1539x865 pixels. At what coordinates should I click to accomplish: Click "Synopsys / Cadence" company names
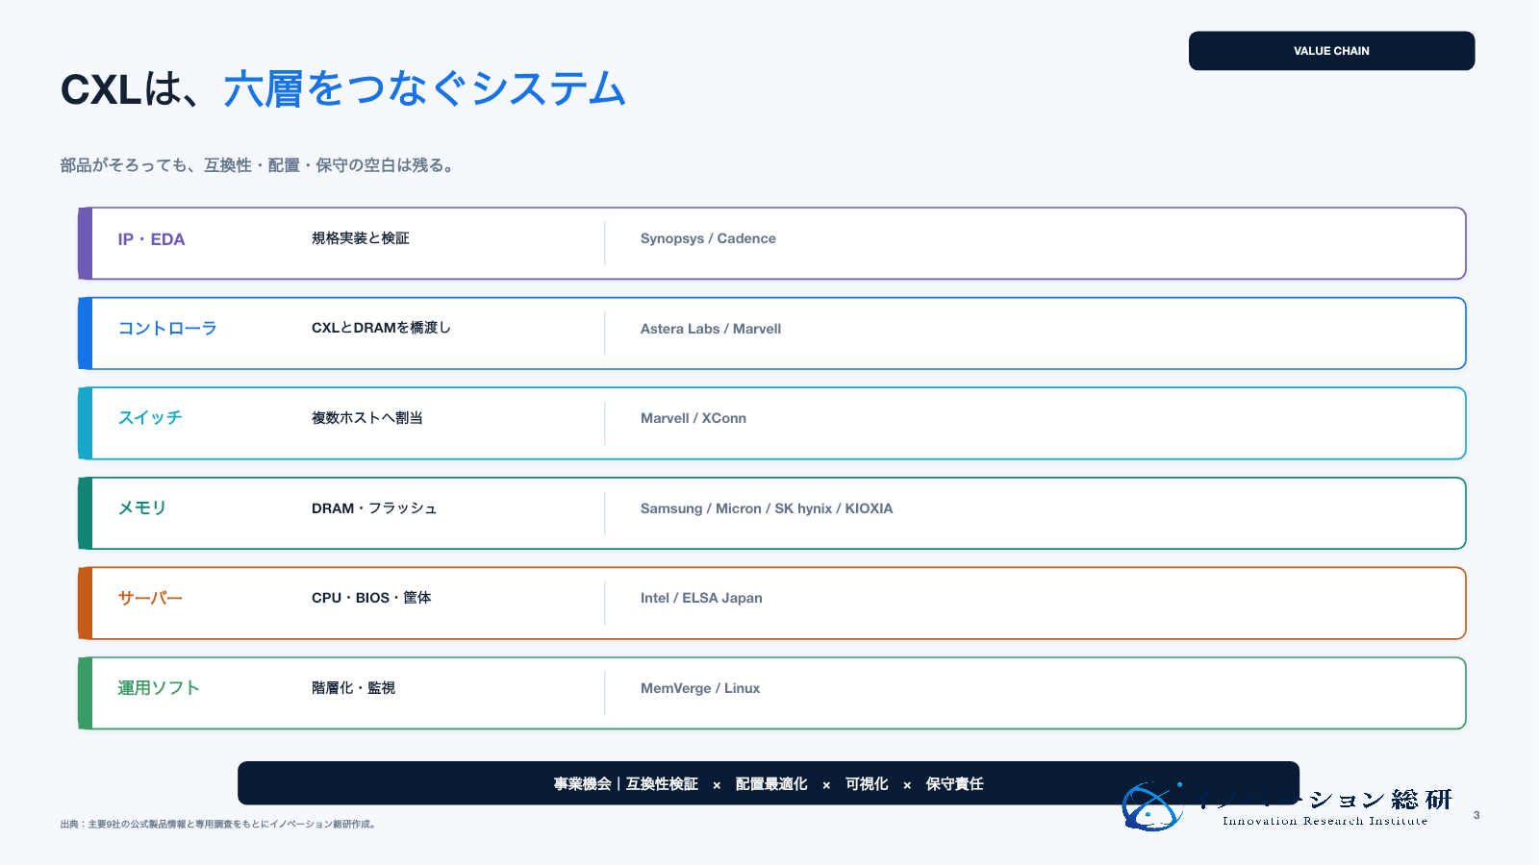(708, 238)
